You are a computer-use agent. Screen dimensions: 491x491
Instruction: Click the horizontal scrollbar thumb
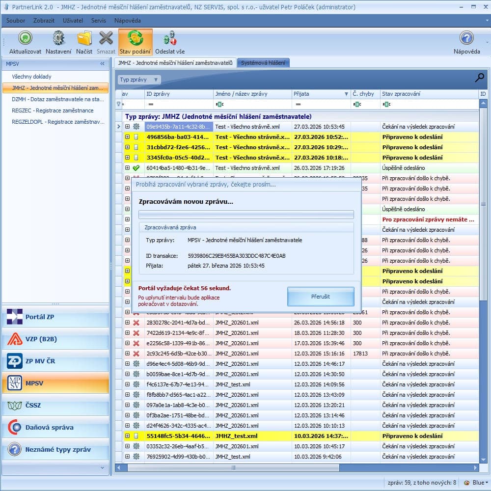(x=233, y=468)
